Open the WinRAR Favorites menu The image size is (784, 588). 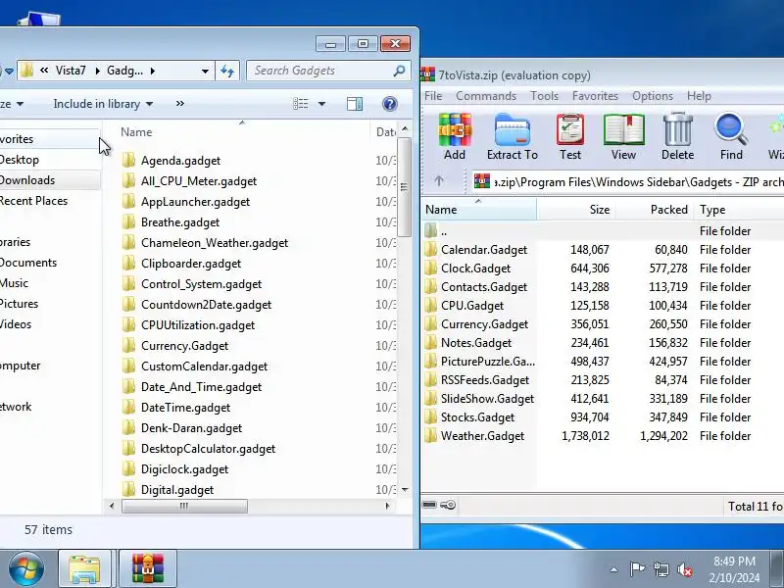[x=595, y=96]
